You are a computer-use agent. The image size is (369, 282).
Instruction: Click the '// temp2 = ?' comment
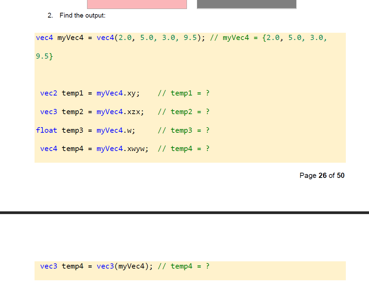pyautogui.click(x=183, y=112)
